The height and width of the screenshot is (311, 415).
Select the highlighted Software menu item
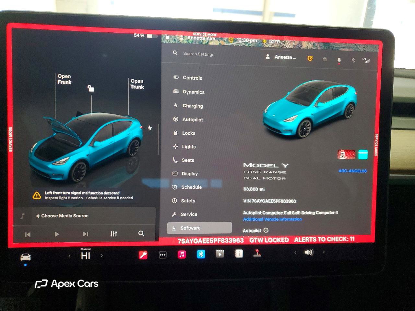pos(199,228)
